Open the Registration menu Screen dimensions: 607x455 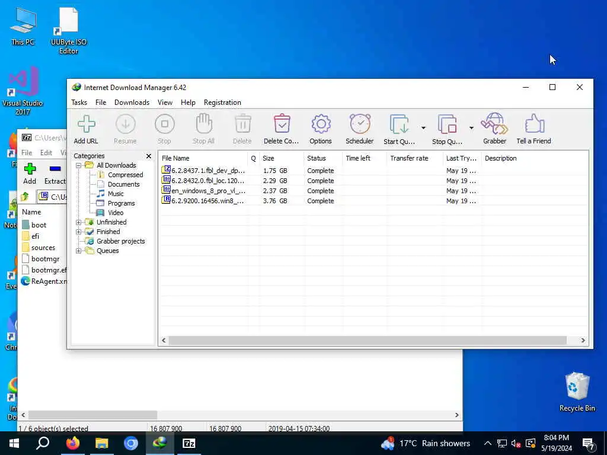(223, 102)
